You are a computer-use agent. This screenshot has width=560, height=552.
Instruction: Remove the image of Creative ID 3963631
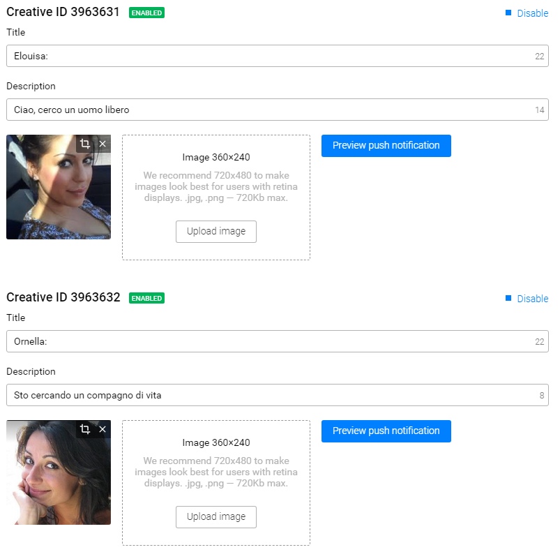pyautogui.click(x=103, y=144)
